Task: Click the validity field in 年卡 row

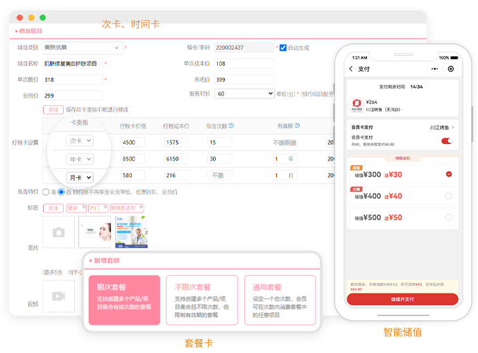Action: (285, 159)
